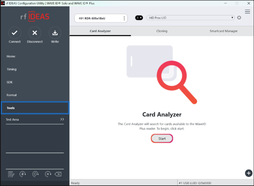Open the Timing section
This screenshot has height=186, width=254.
click(11, 69)
